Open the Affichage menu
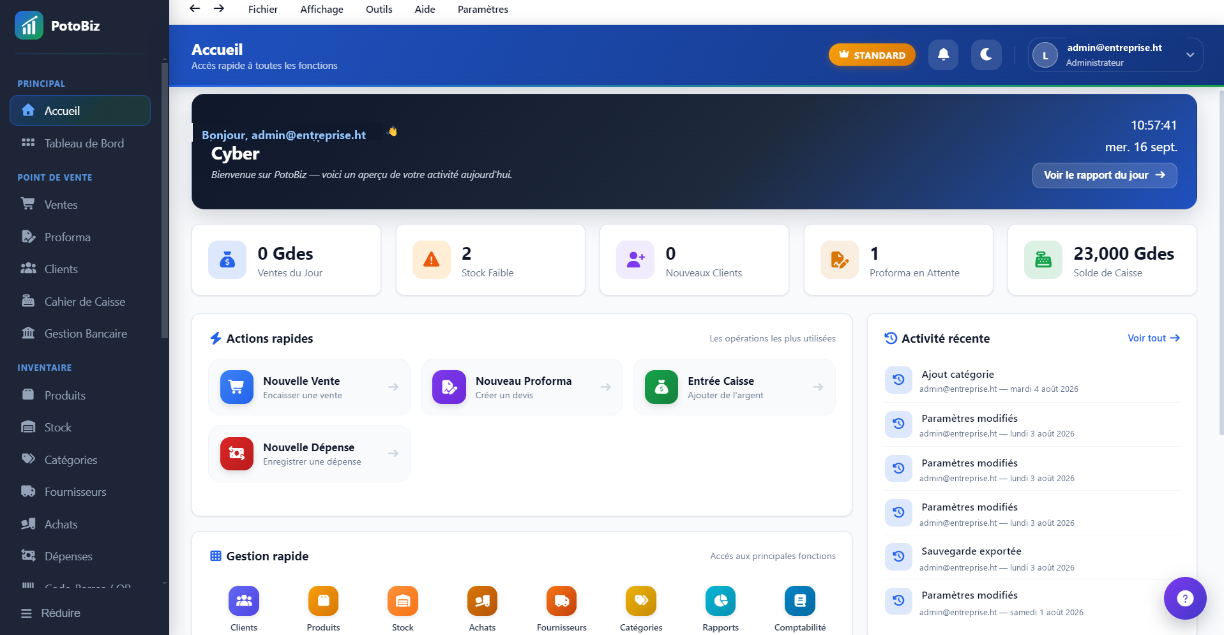The image size is (1224, 635). click(322, 9)
